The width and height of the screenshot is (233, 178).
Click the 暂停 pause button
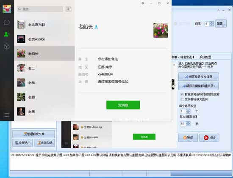(188, 138)
